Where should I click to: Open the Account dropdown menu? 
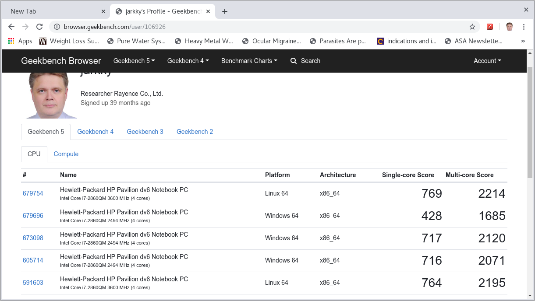(x=487, y=61)
